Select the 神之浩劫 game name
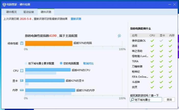Screen dimensions: 179x110 point(137,51)
